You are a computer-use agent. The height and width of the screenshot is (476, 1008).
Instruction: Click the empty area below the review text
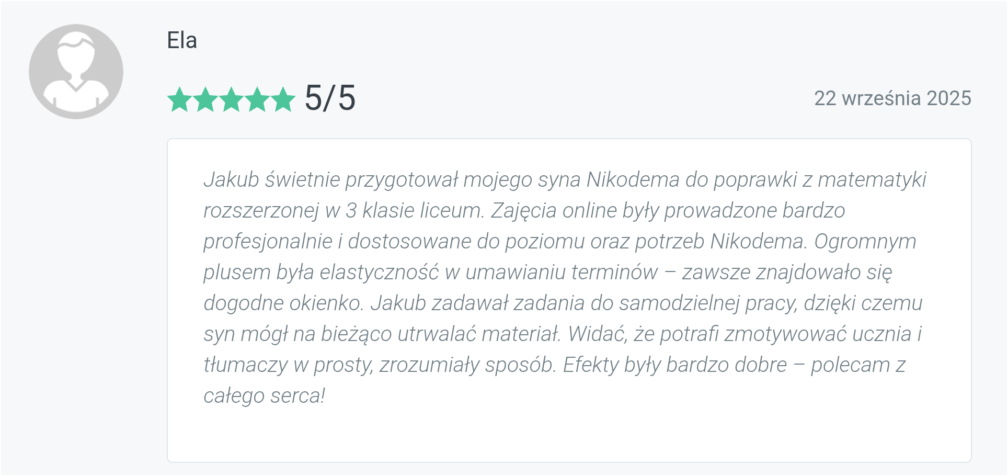tap(569, 434)
